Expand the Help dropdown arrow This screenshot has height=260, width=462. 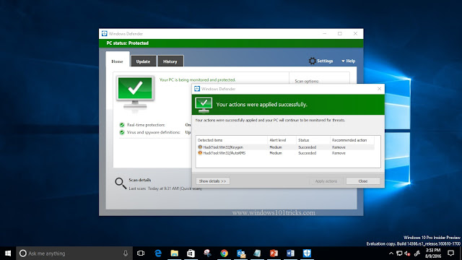coord(343,61)
